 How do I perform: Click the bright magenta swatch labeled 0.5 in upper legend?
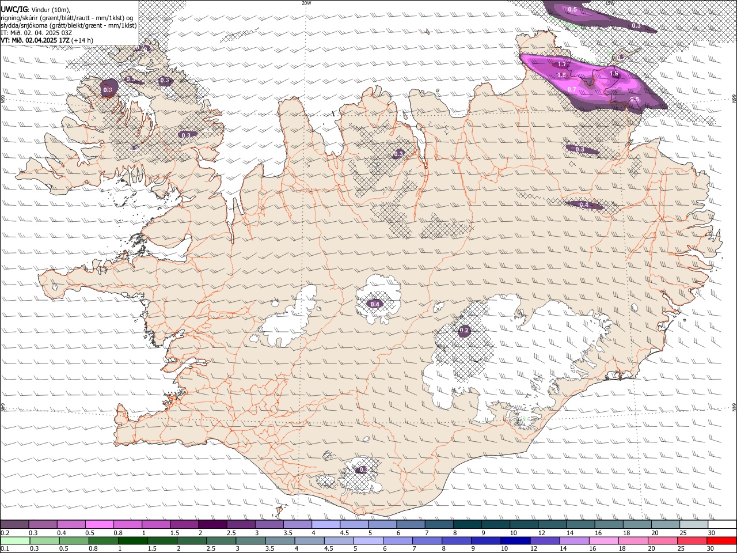pyautogui.click(x=100, y=525)
